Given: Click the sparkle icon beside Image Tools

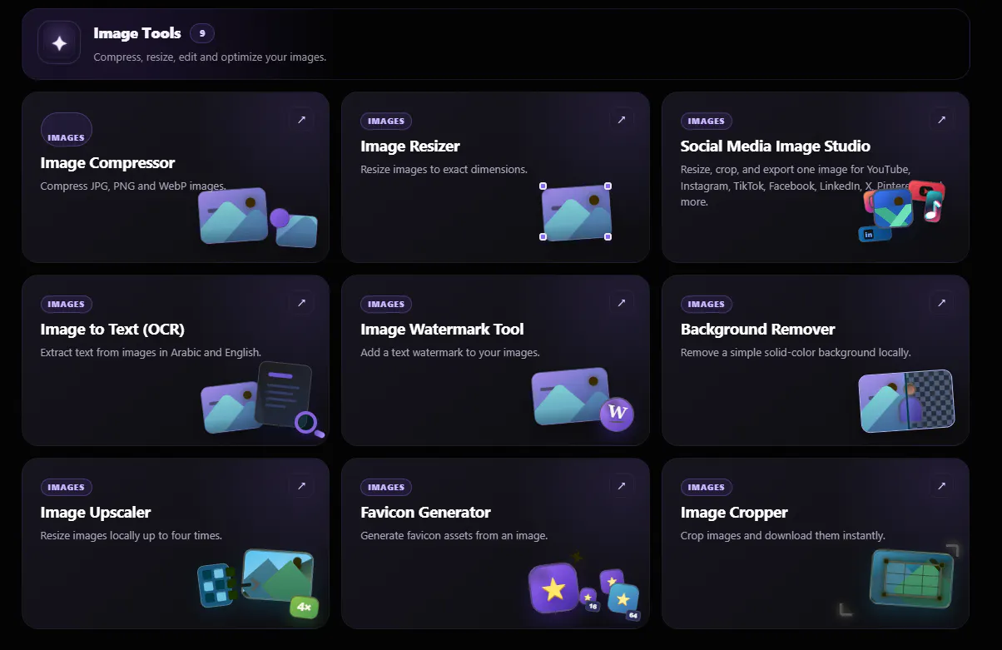Looking at the screenshot, I should [x=59, y=42].
